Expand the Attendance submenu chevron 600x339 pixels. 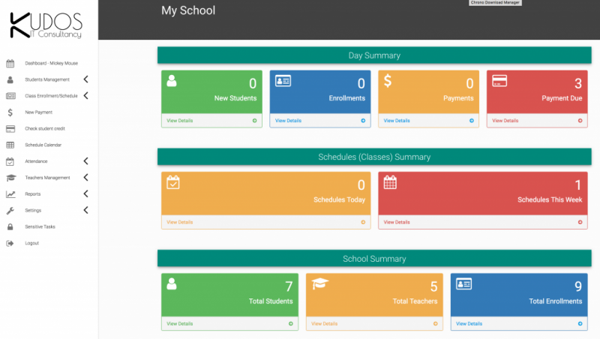click(85, 161)
